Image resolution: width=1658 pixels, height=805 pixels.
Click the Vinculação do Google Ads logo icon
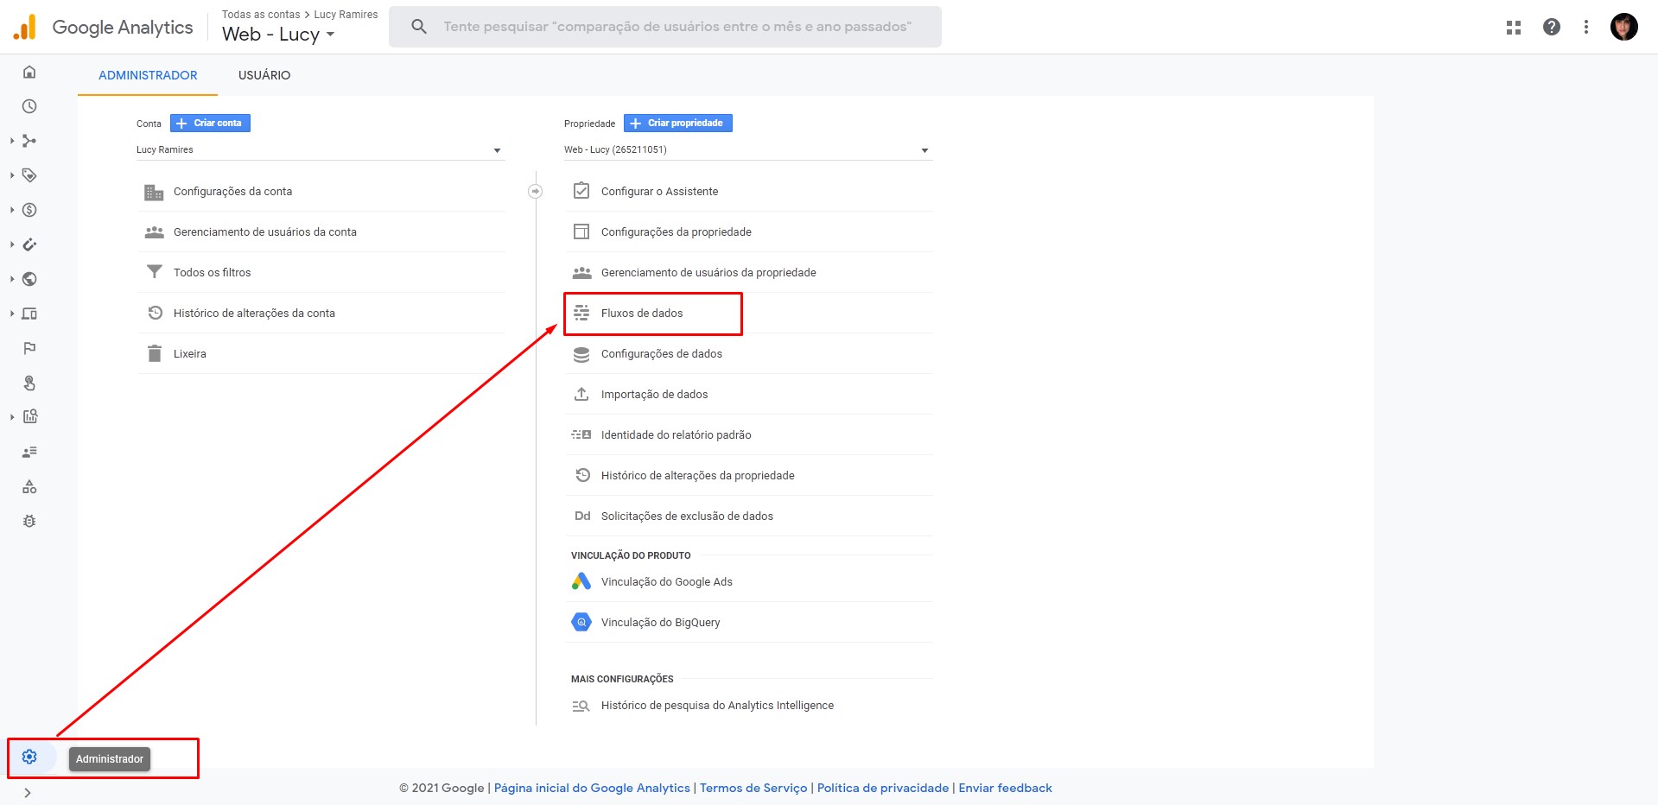click(x=581, y=581)
